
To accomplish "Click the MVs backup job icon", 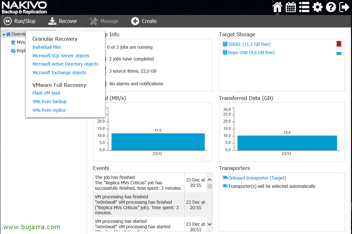I will [x=13, y=42].
